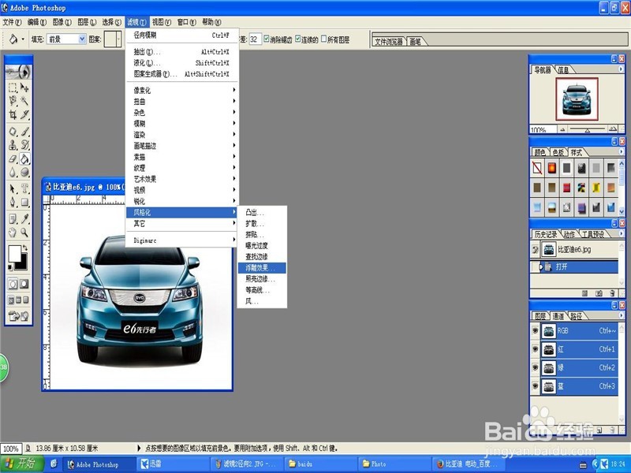Select the Hand tool
Viewport: 631px width, 473px height.
pyautogui.click(x=13, y=233)
